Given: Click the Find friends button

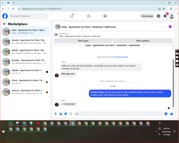Looking at the screenshot, I should click(x=147, y=16).
